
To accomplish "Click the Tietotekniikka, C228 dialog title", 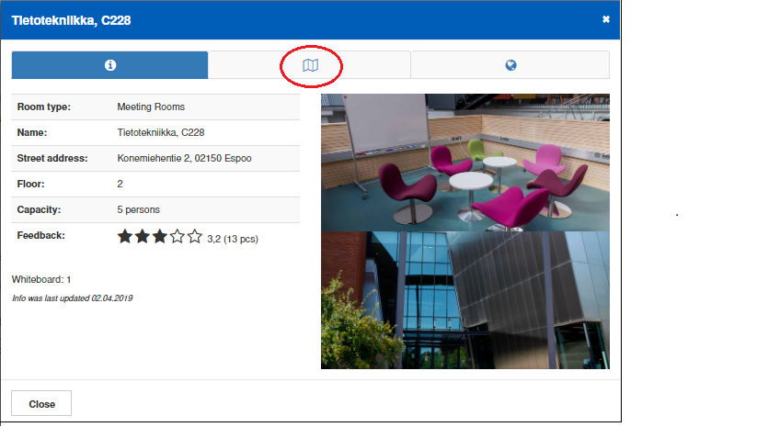I will point(71,20).
